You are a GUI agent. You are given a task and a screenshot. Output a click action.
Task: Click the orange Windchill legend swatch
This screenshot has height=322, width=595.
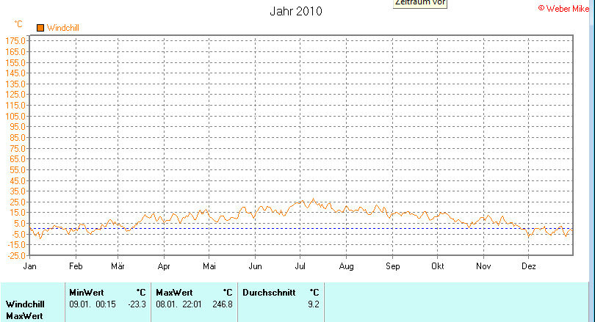coord(40,28)
